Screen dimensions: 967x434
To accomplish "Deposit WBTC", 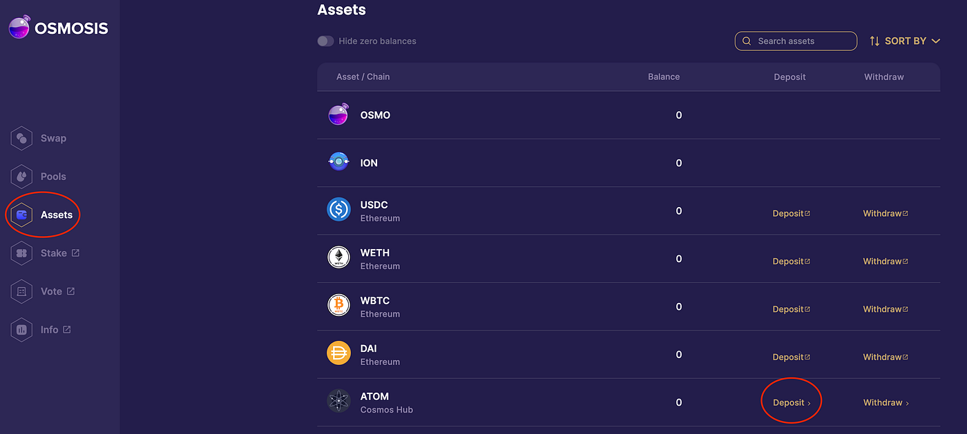I will (x=791, y=309).
